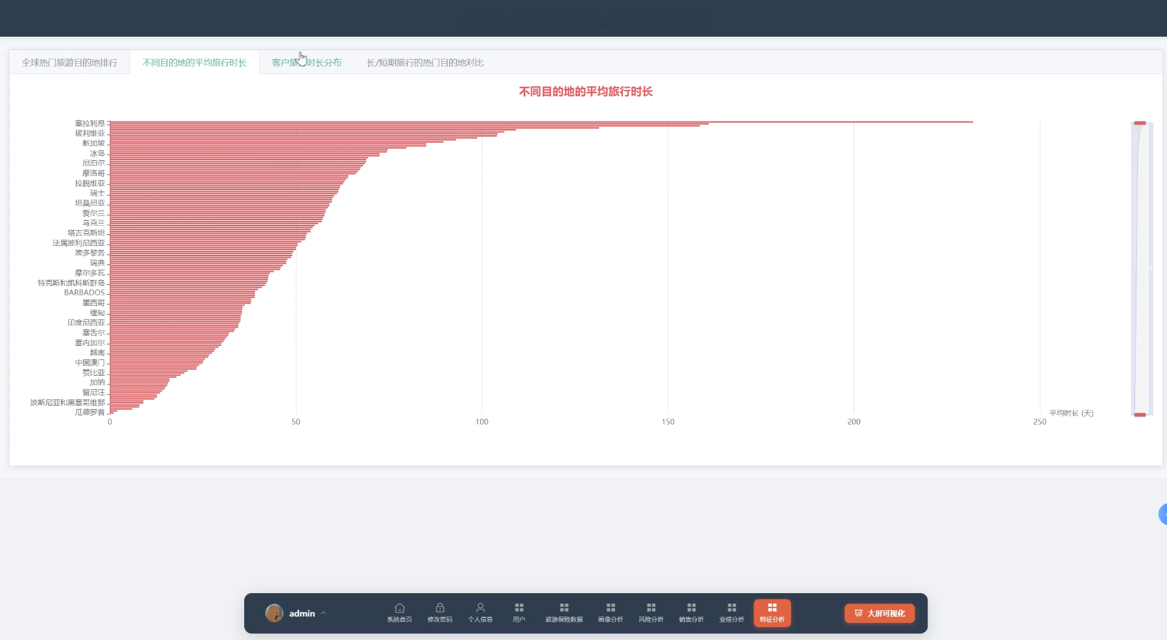Click the 拉脱维亚 axis label

tap(90, 183)
